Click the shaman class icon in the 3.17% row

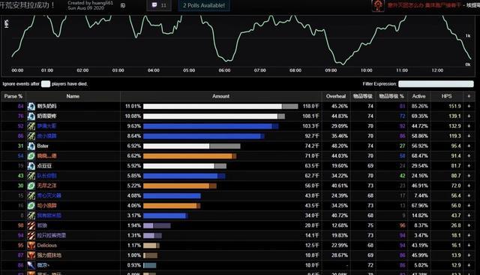pos(31,216)
